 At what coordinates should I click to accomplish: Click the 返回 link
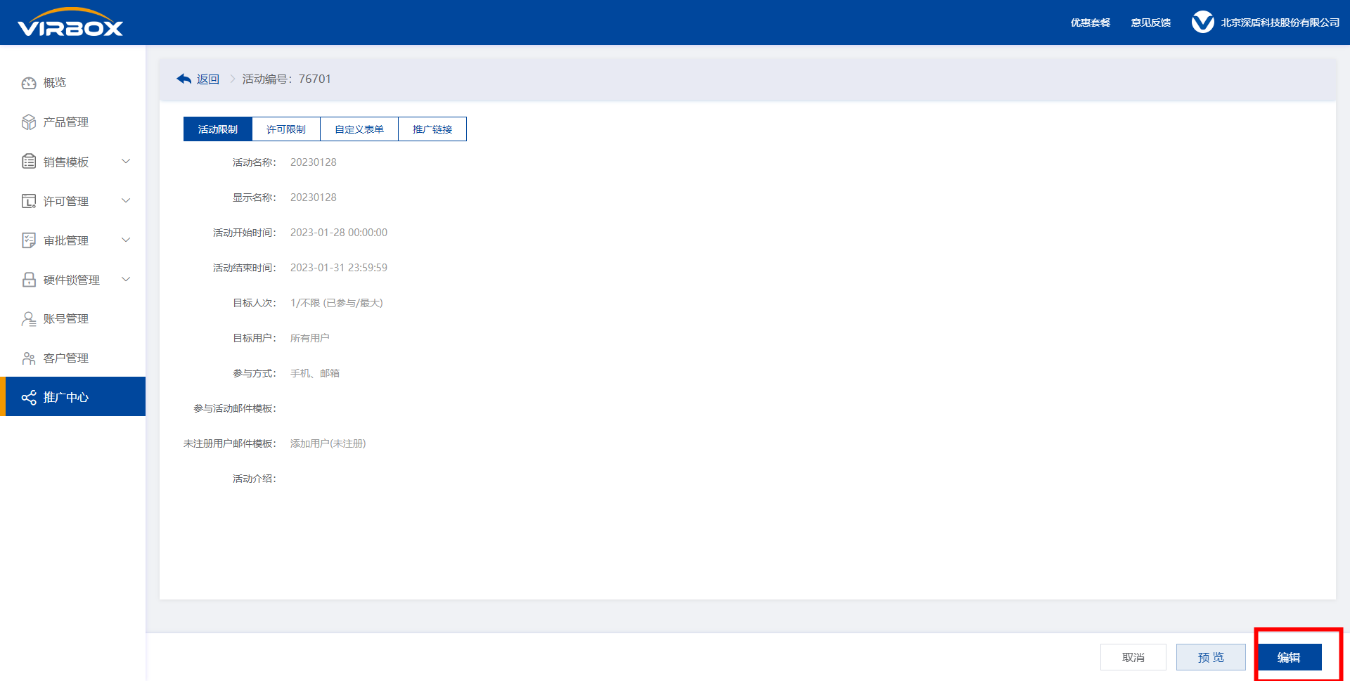point(208,79)
